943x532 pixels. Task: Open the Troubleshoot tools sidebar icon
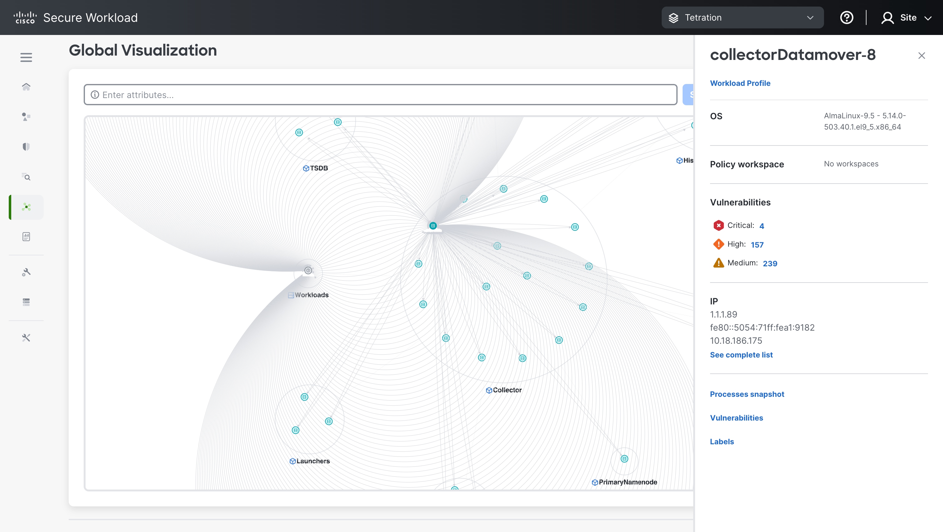tap(26, 337)
